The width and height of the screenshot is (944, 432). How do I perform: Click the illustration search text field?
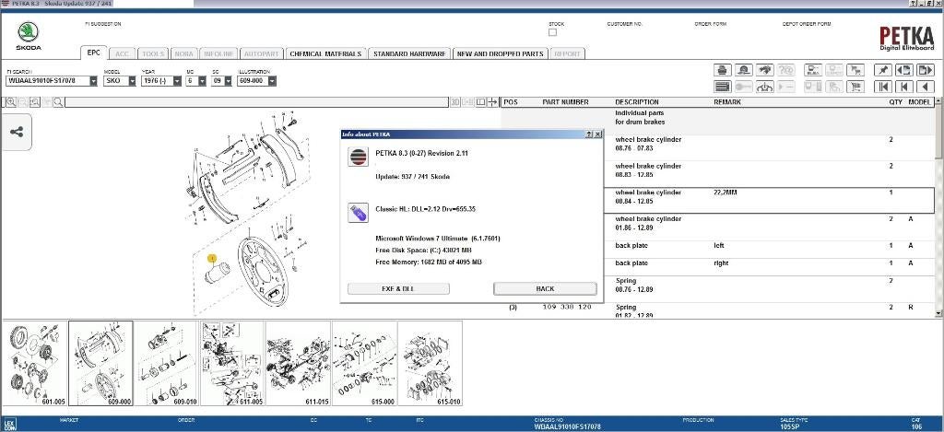click(x=257, y=102)
